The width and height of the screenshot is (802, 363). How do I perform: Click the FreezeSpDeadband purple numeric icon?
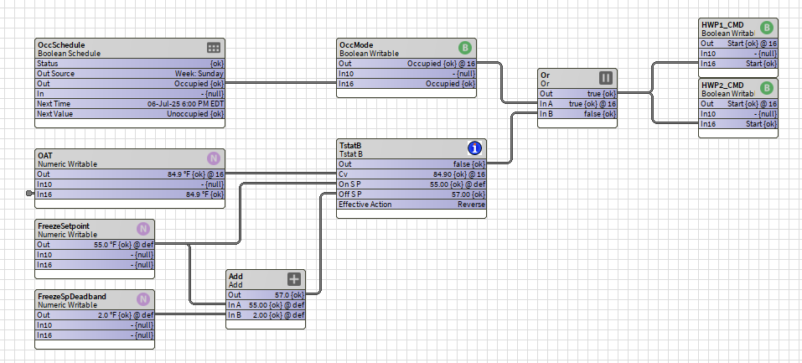tap(142, 299)
